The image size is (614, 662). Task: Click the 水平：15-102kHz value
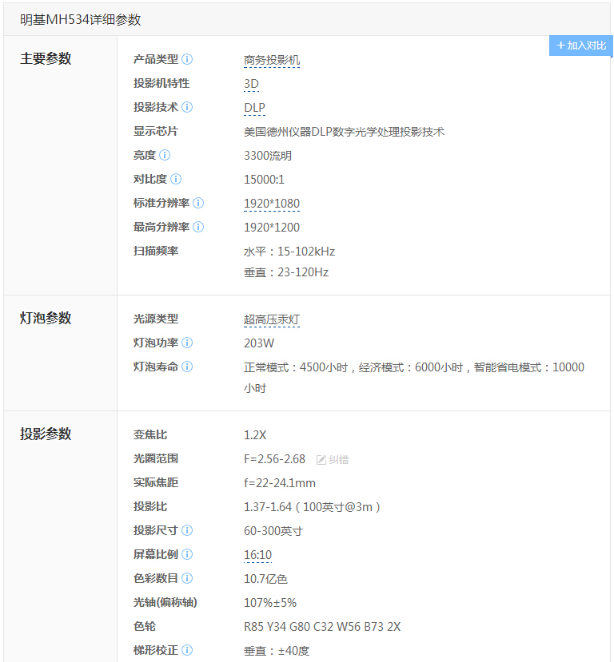289,252
